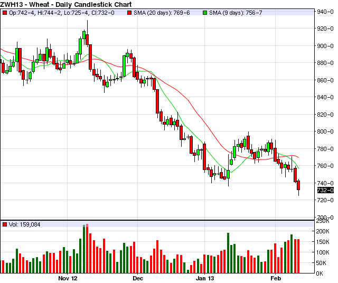The image size is (338, 283).
Task: Click the red OHLC legend swatch
Action: pyautogui.click(x=5, y=13)
